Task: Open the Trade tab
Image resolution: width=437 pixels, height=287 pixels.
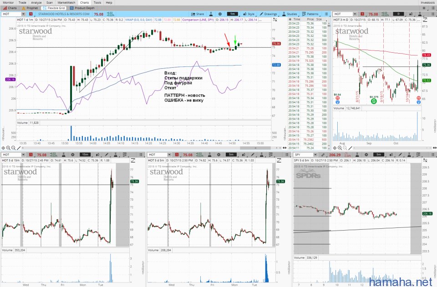Action: 22,3
